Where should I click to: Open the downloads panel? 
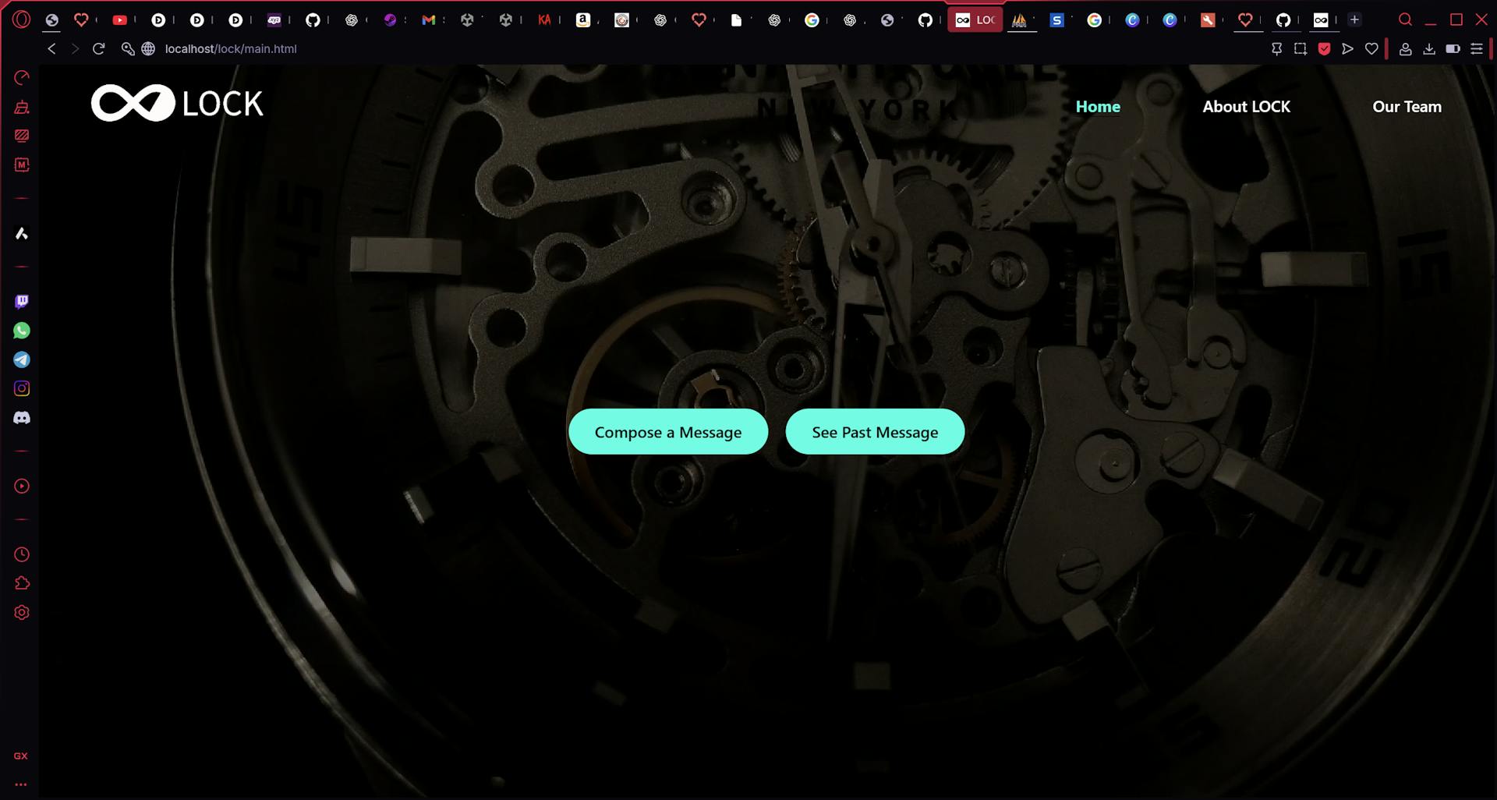coord(1429,48)
